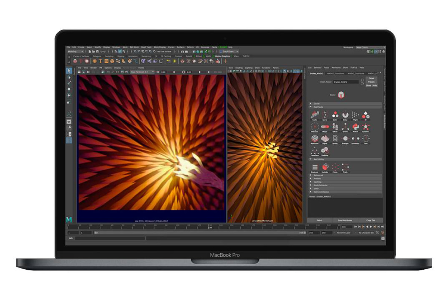Open the No Character Set dropdown
Image resolution: width=448 pixels, height=298 pixels.
click(x=366, y=232)
